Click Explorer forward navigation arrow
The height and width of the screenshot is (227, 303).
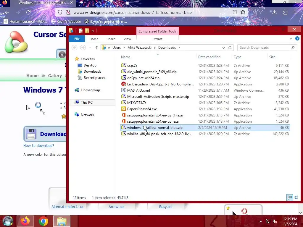click(83, 48)
